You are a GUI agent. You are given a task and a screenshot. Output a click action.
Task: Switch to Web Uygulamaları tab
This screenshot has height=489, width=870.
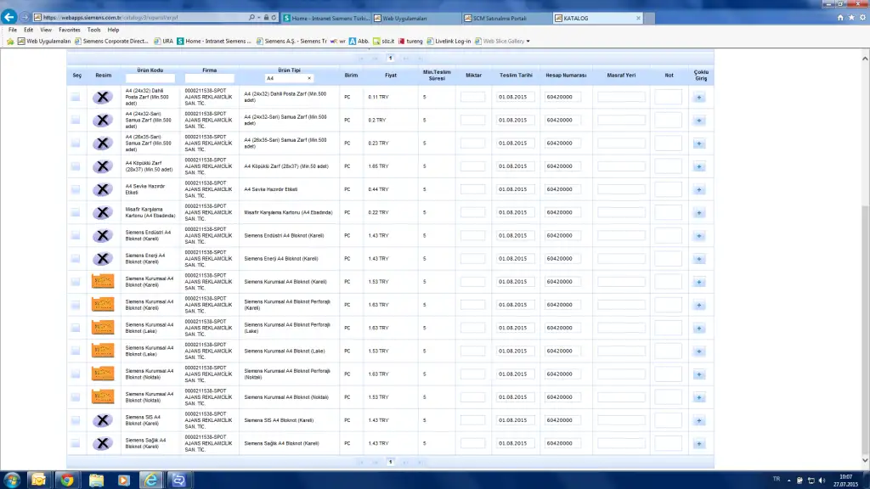[x=416, y=19]
